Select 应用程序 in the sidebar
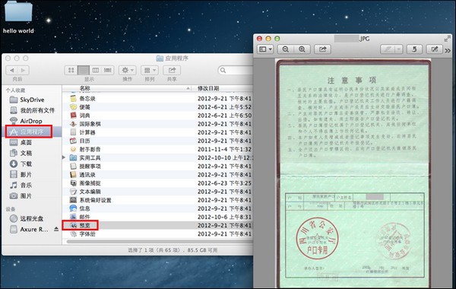This screenshot has width=456, height=289. click(x=29, y=132)
